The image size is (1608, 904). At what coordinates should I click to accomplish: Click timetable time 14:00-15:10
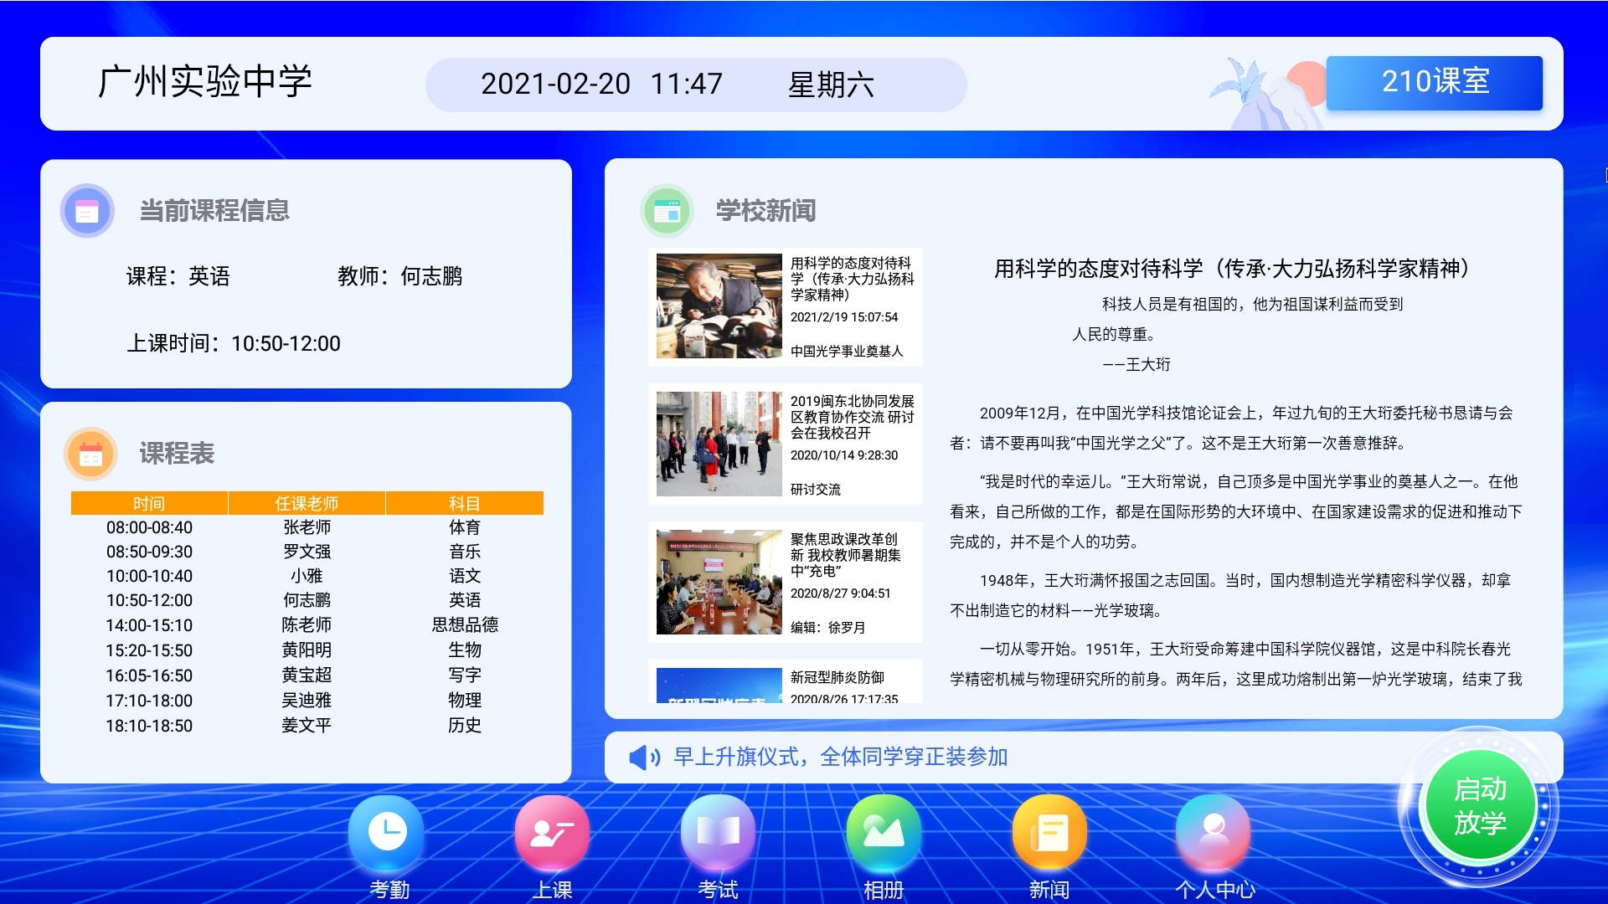(149, 625)
